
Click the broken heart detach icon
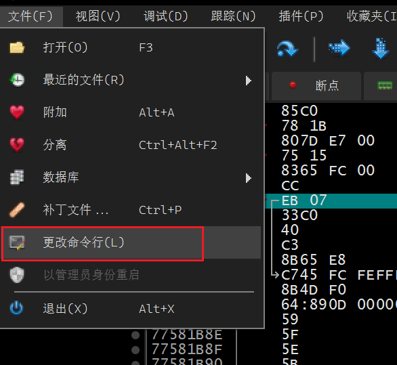tap(17, 145)
